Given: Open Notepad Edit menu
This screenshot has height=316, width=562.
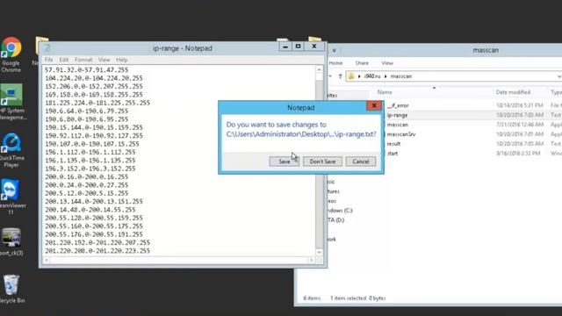Looking at the screenshot, I should (64, 60).
